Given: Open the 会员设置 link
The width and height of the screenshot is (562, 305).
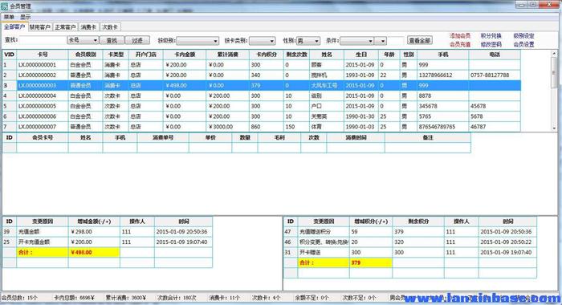Looking at the screenshot, I should 523,44.
